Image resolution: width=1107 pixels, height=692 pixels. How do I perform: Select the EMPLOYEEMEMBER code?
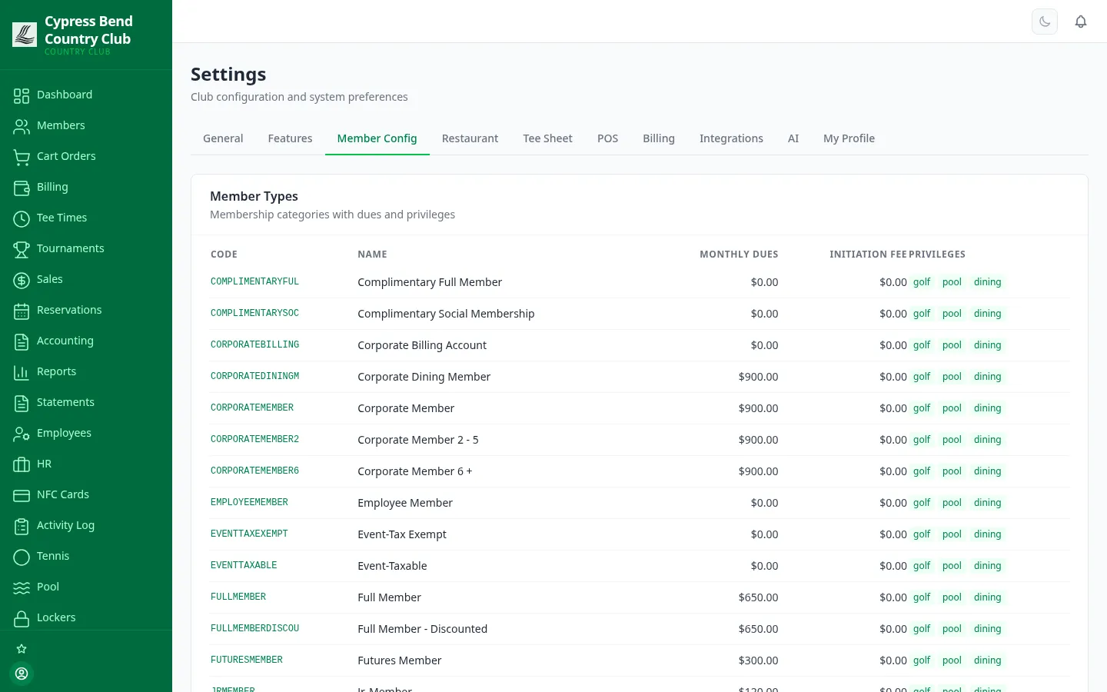click(x=249, y=502)
